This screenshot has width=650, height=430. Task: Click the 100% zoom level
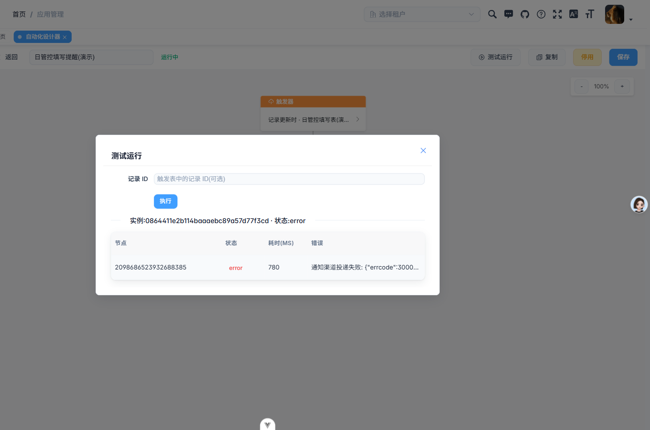[x=601, y=86]
